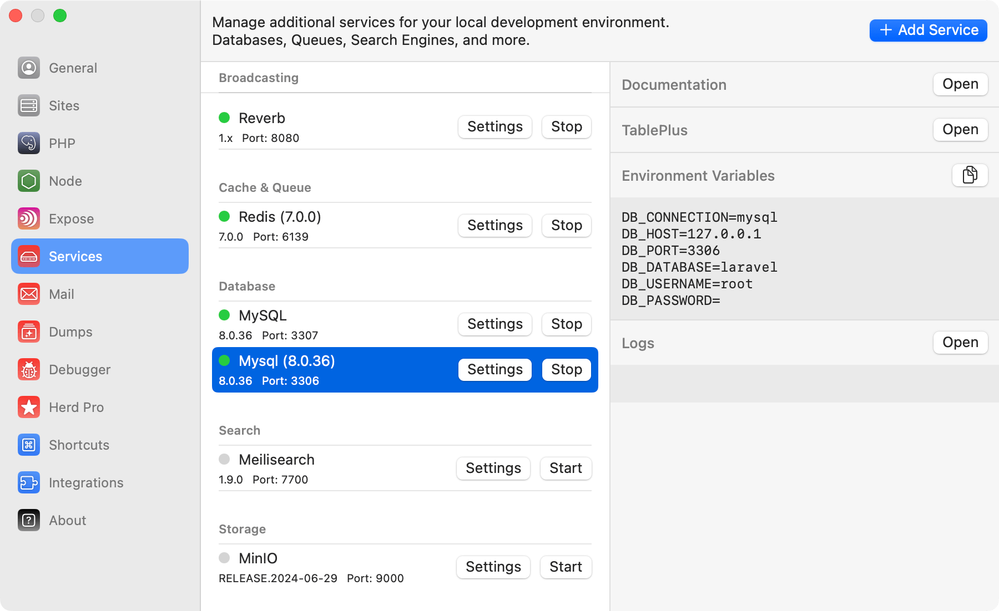
Task: Stop the Redis service
Action: coord(566,225)
